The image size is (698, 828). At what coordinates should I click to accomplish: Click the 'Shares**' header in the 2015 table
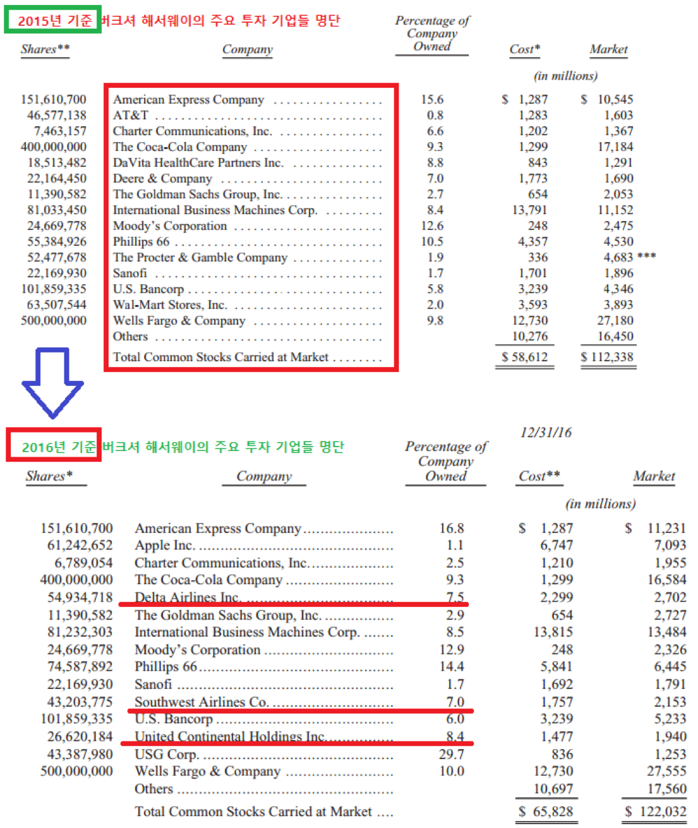tap(45, 49)
